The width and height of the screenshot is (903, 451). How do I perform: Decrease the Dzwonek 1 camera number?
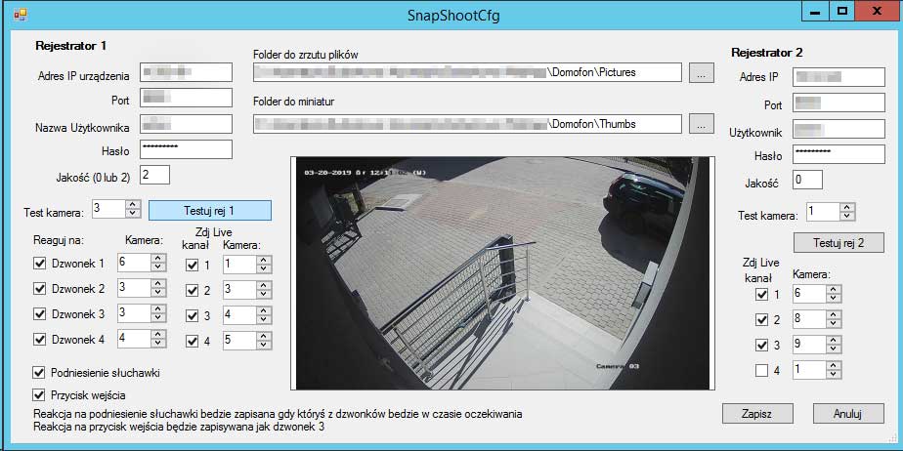pyautogui.click(x=156, y=266)
